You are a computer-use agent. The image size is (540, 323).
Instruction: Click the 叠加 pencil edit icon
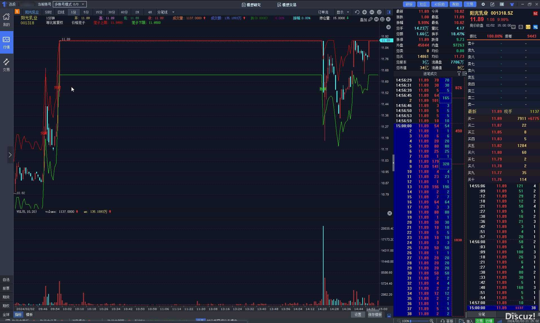click(370, 19)
